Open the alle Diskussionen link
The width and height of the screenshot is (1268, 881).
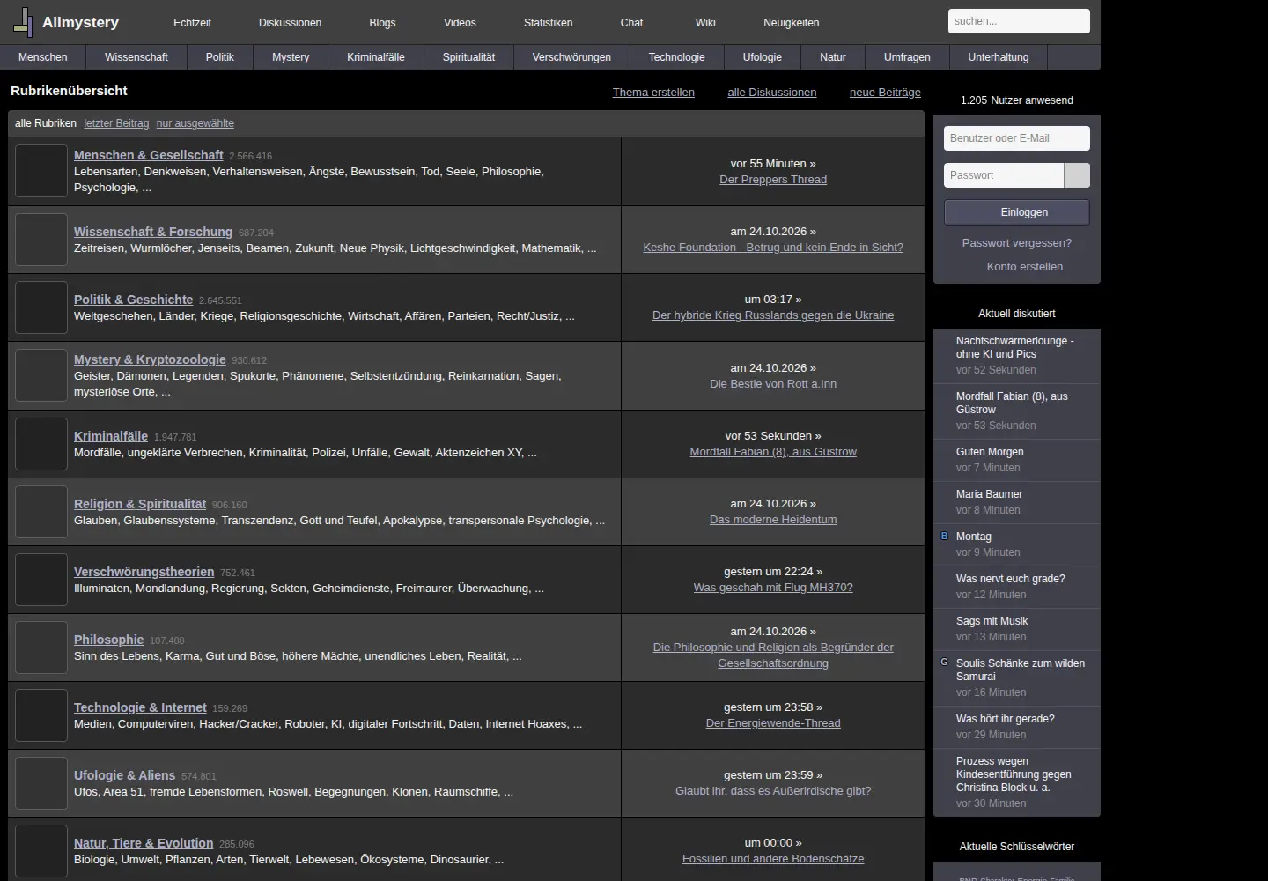pos(772,93)
